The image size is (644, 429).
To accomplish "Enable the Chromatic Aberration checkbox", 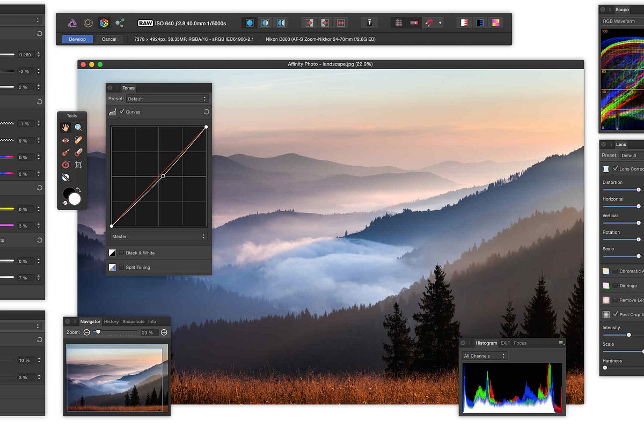I will (x=615, y=271).
